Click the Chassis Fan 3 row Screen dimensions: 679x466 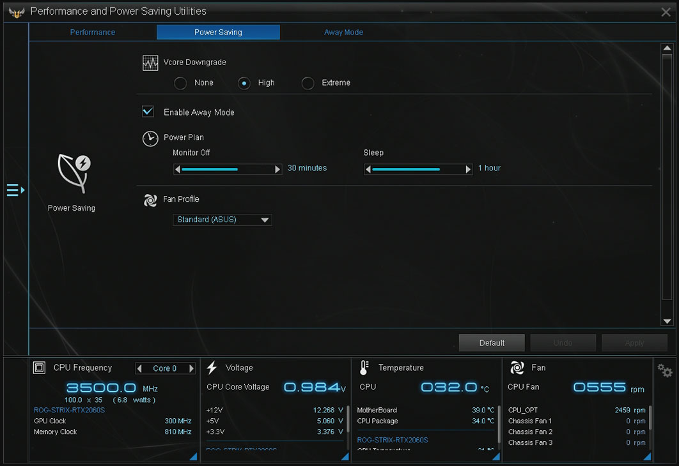pos(577,442)
